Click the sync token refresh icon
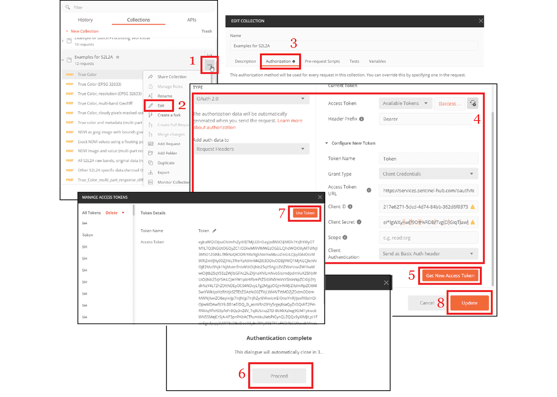This screenshot has height=397, width=557. pos(473,103)
